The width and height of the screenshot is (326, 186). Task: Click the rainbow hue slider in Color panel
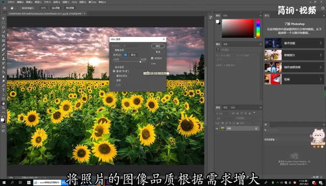click(x=258, y=29)
